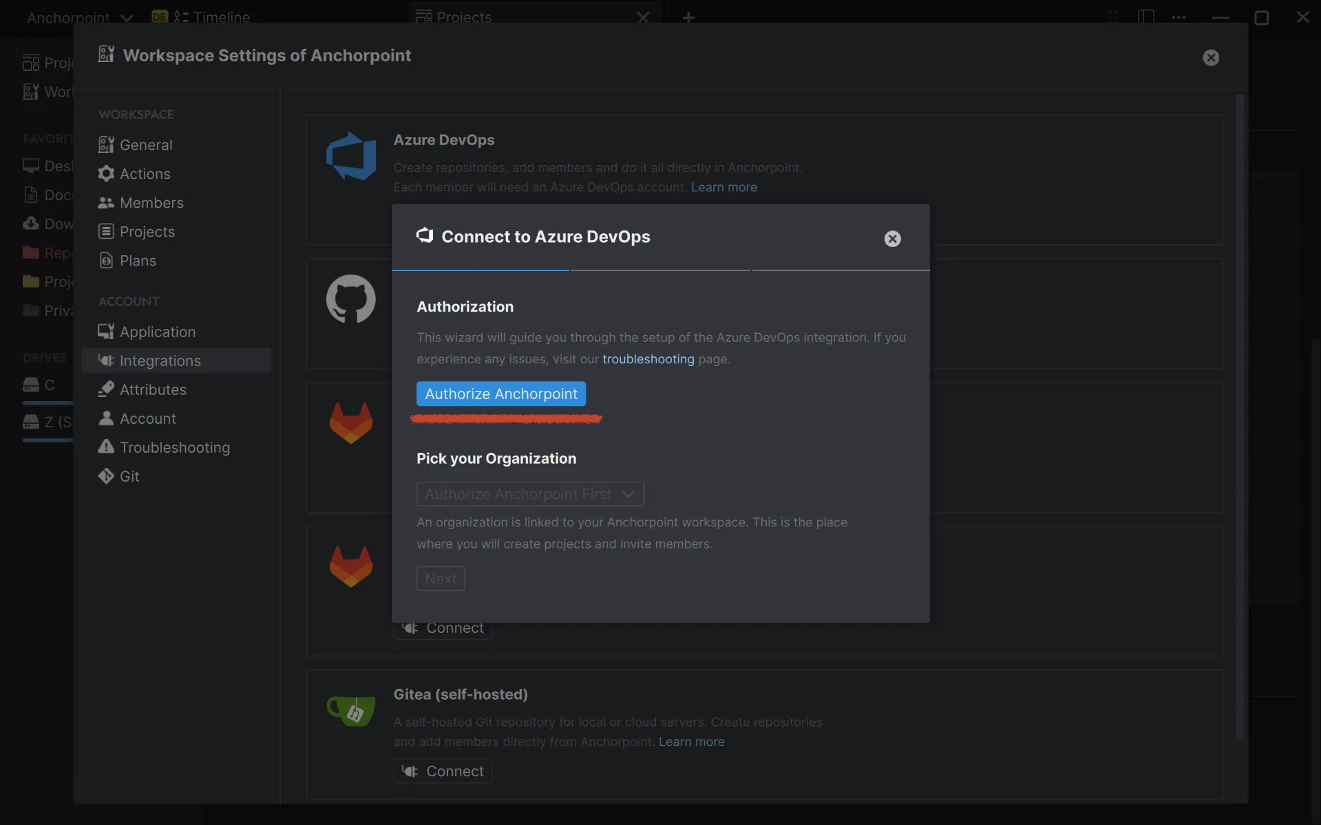Open Members settings page
The image size is (1321, 825).
(176, 202)
